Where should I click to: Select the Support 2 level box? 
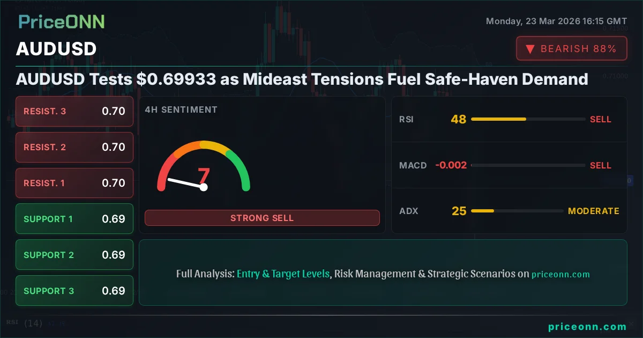point(74,255)
